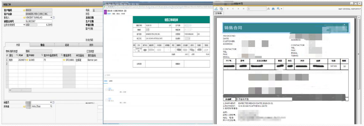The height and width of the screenshot is (126, 364).
Task: Open the 业务伙伴货币 currency dropdown
Action: (x=24, y=25)
